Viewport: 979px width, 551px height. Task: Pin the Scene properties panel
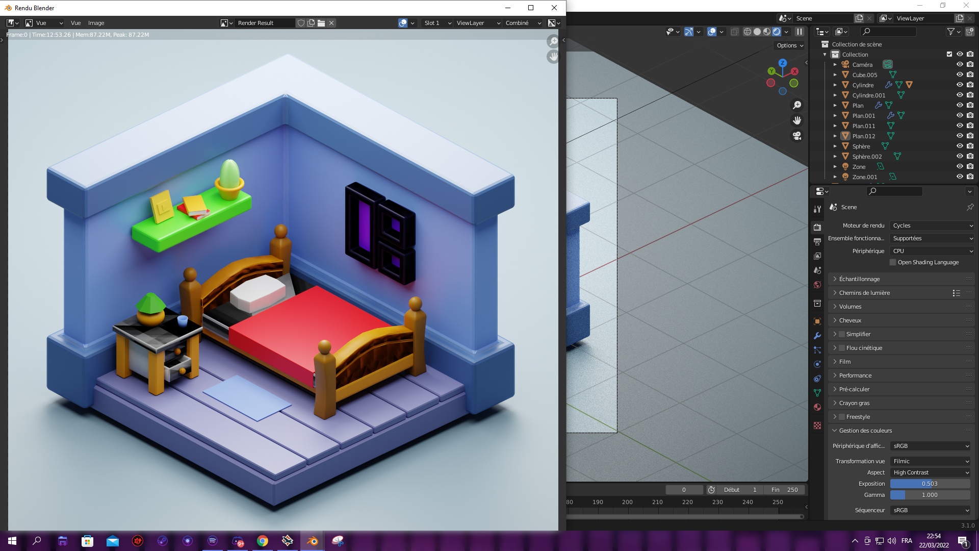[x=970, y=207]
